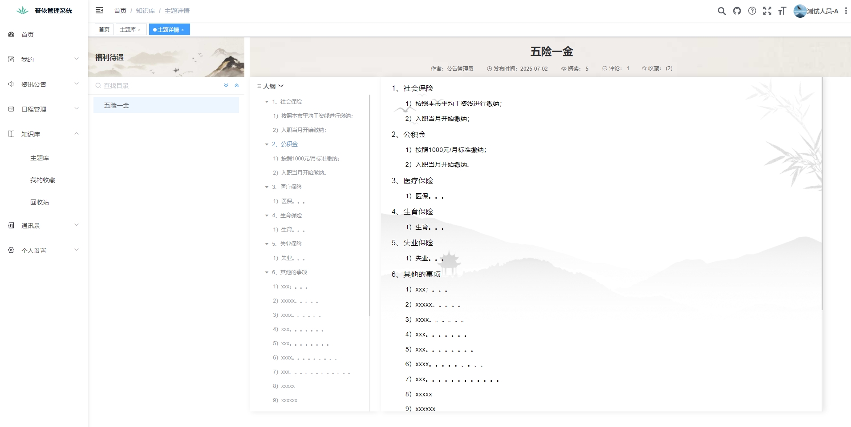Expand the 通讯录 sidebar menu

(44, 225)
